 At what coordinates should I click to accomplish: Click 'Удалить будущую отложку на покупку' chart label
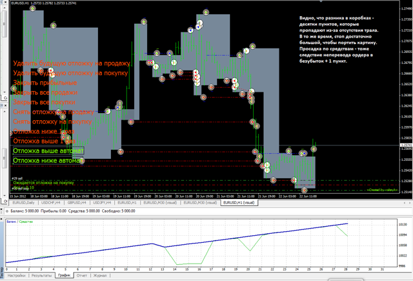coord(70,73)
